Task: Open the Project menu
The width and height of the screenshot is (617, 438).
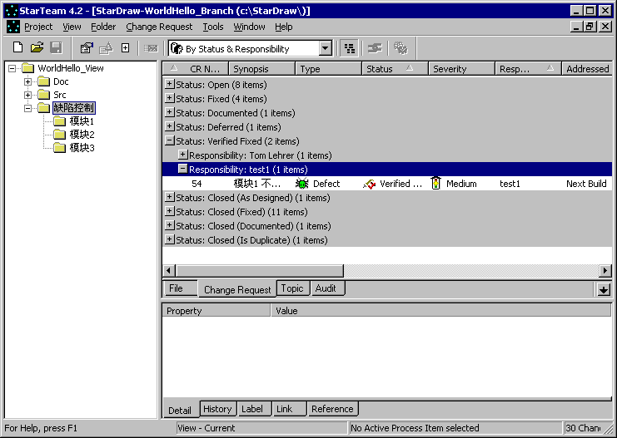Action: click(38, 27)
